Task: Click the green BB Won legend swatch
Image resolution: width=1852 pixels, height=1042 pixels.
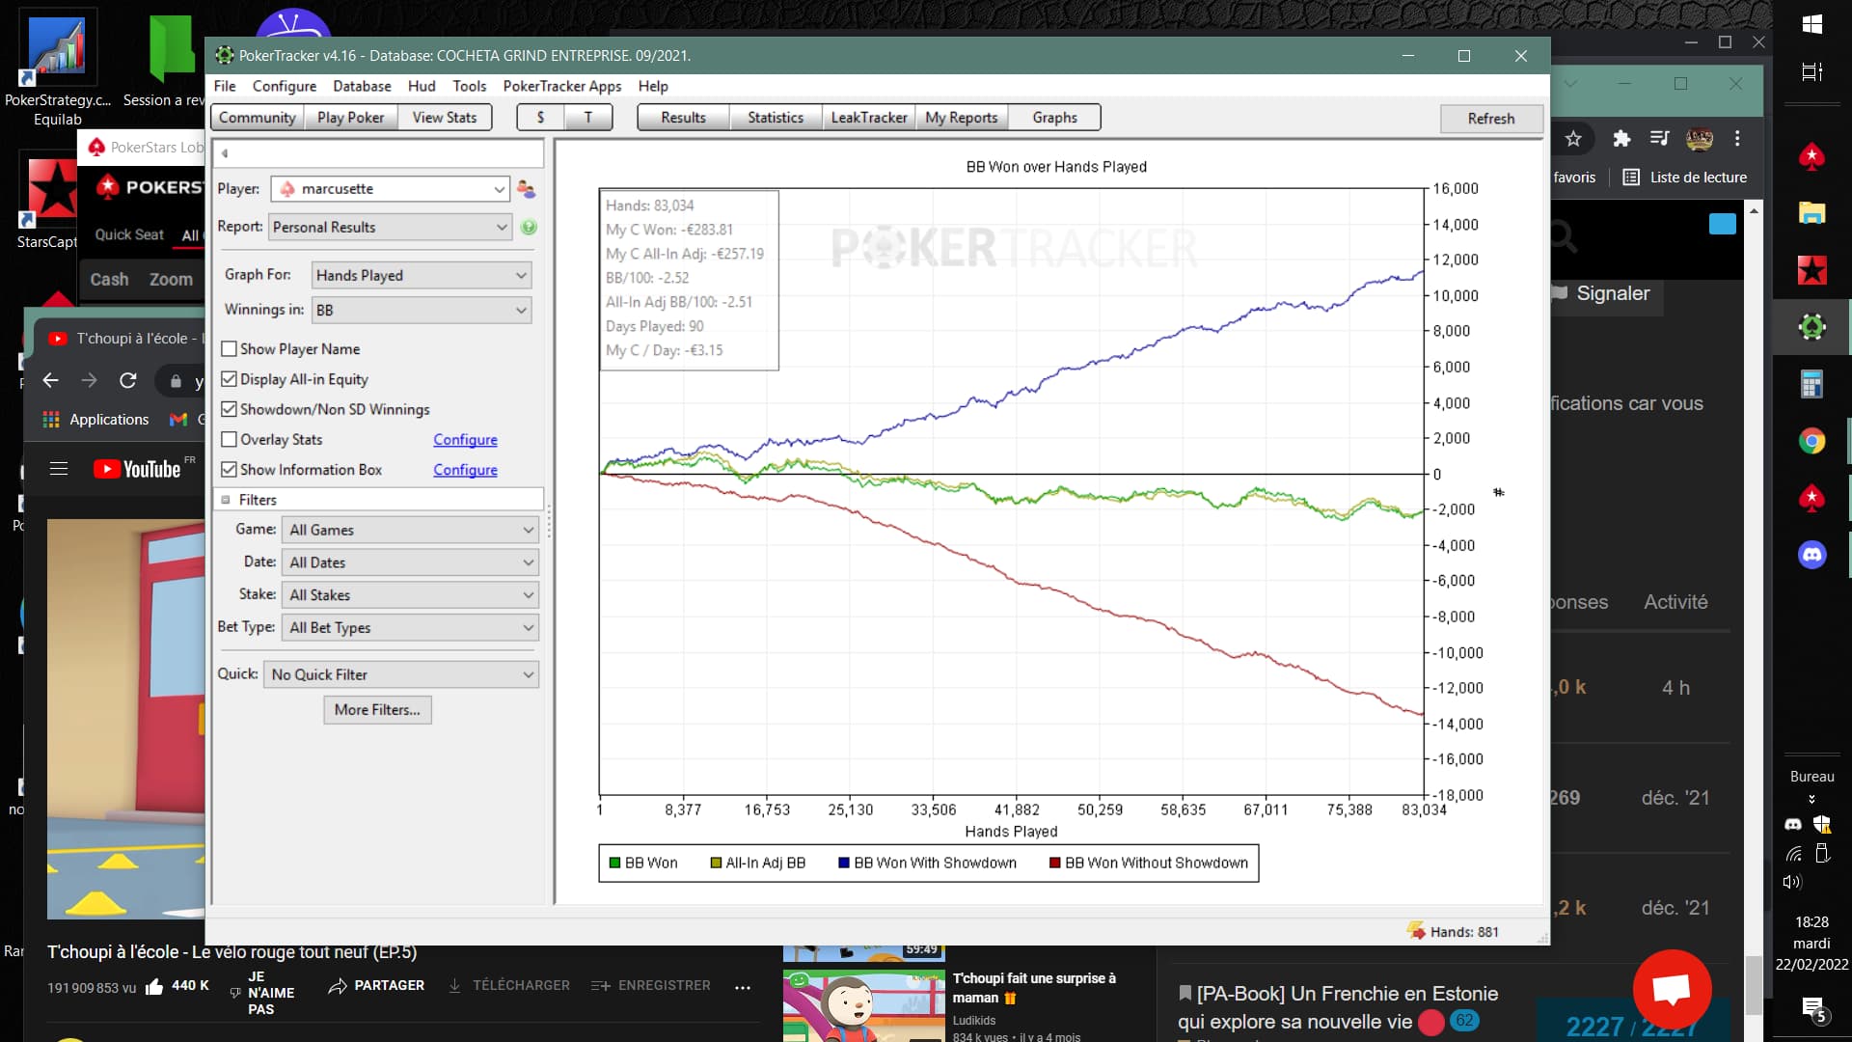Action: pyautogui.click(x=614, y=864)
